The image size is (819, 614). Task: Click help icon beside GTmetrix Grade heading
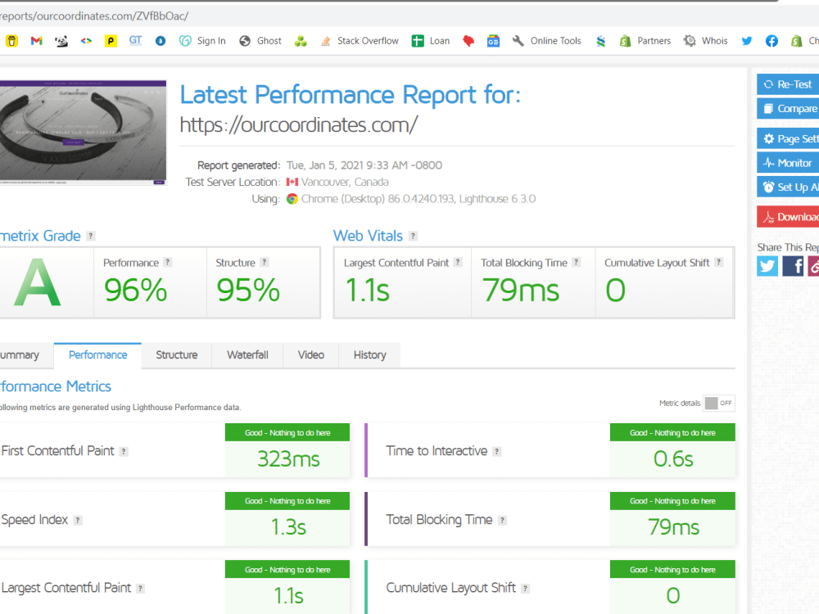point(91,236)
